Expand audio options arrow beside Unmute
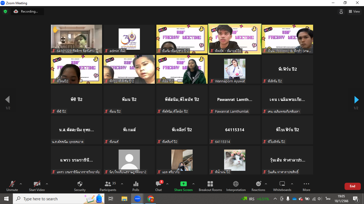 [21, 184]
